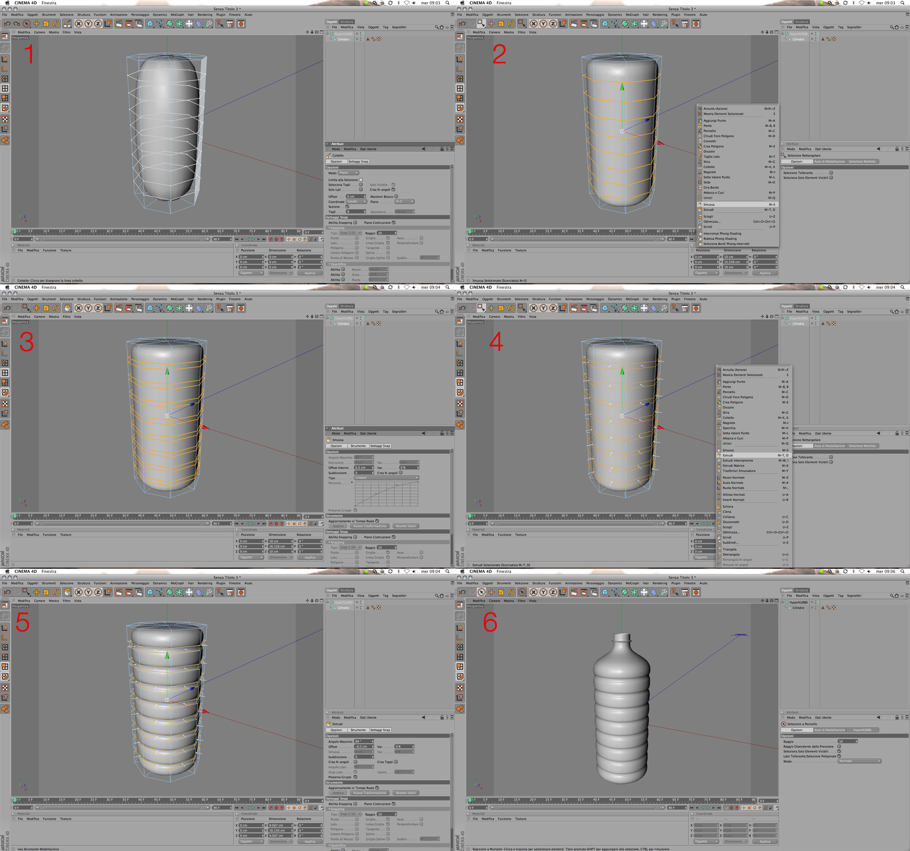Toggle the X axis lock in screenshot 1
The image size is (910, 851).
(79, 24)
